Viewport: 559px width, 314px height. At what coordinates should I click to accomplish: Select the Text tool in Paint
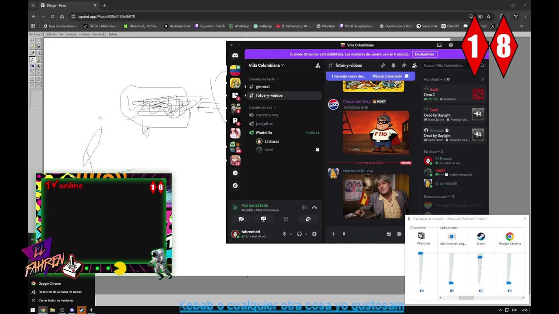pyautogui.click(x=38, y=66)
